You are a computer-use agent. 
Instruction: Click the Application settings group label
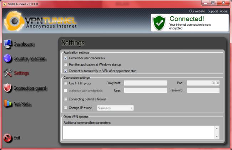(x=76, y=53)
